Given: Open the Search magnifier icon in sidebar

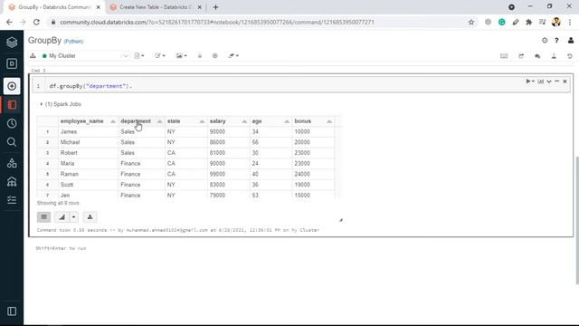Looking at the screenshot, I should coord(12,142).
